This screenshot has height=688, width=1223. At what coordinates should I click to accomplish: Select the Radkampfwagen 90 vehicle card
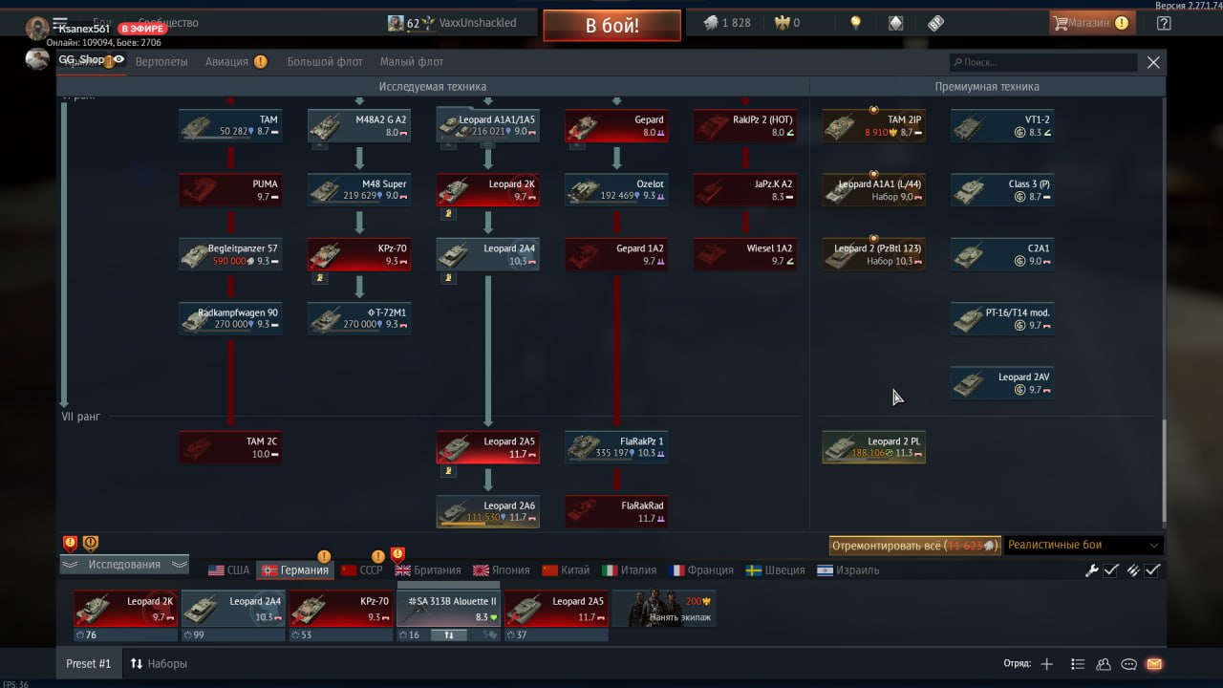(230, 318)
